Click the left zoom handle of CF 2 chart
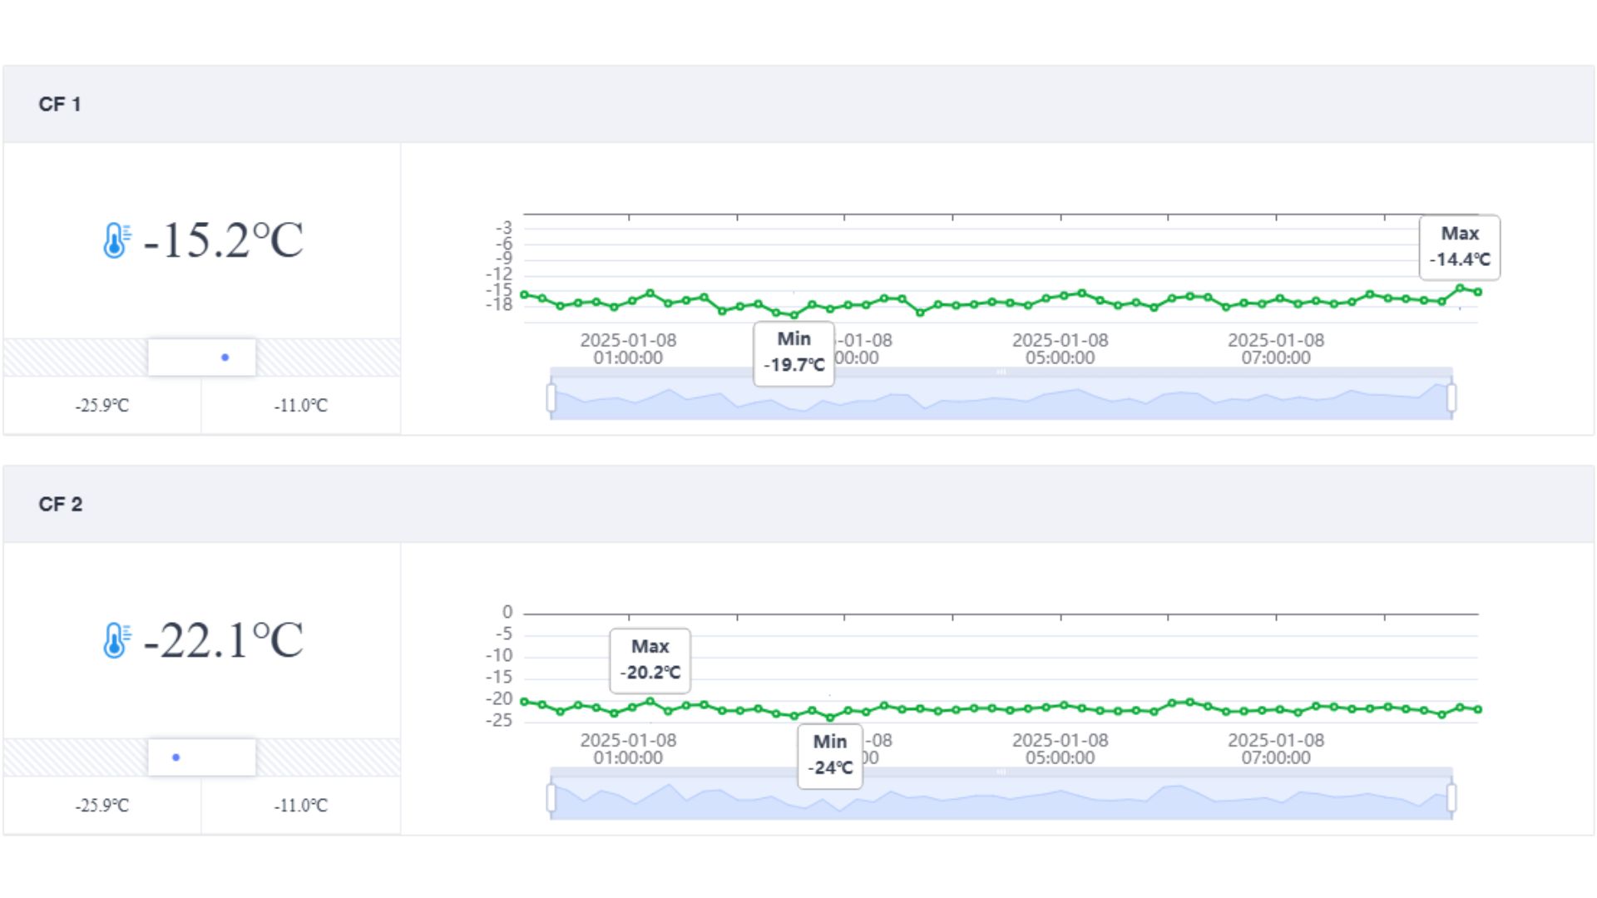The height and width of the screenshot is (898, 1597). click(551, 797)
